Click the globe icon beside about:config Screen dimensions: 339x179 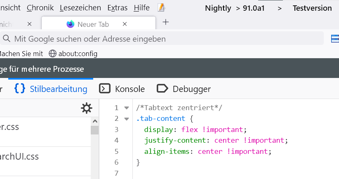click(52, 53)
